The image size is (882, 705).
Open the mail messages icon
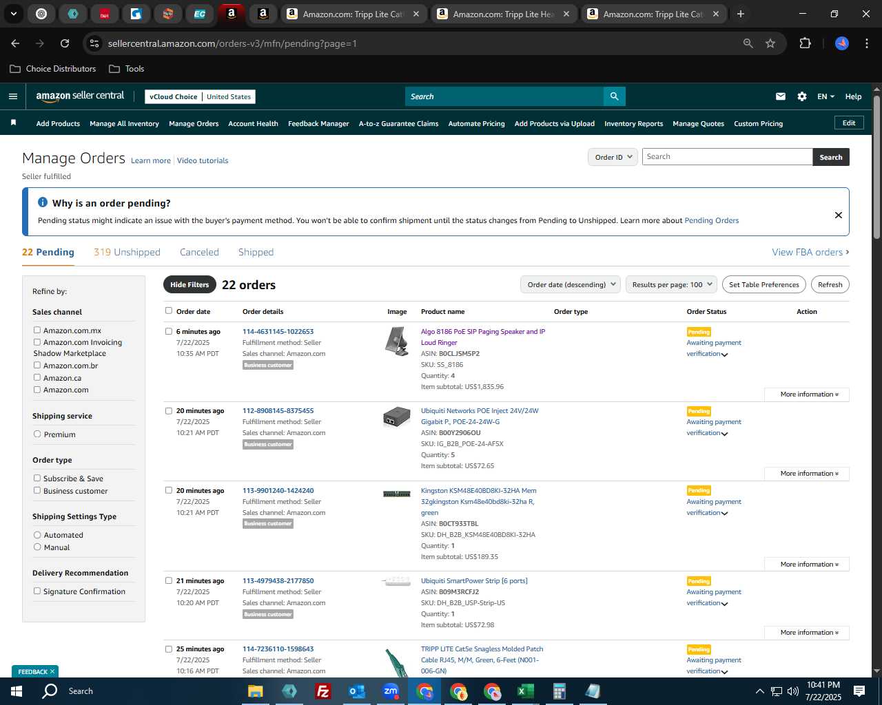coord(780,96)
